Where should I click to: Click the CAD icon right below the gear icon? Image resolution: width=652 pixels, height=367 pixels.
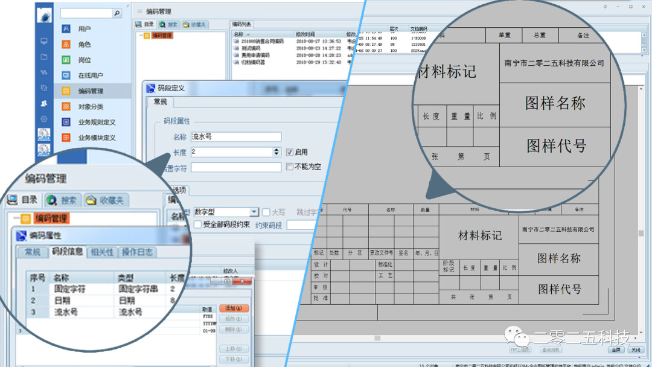coord(44,135)
